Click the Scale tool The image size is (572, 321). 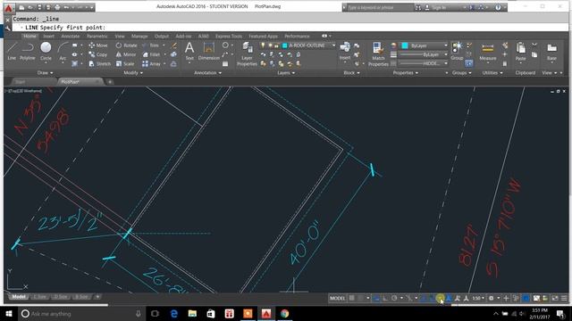tap(125, 63)
